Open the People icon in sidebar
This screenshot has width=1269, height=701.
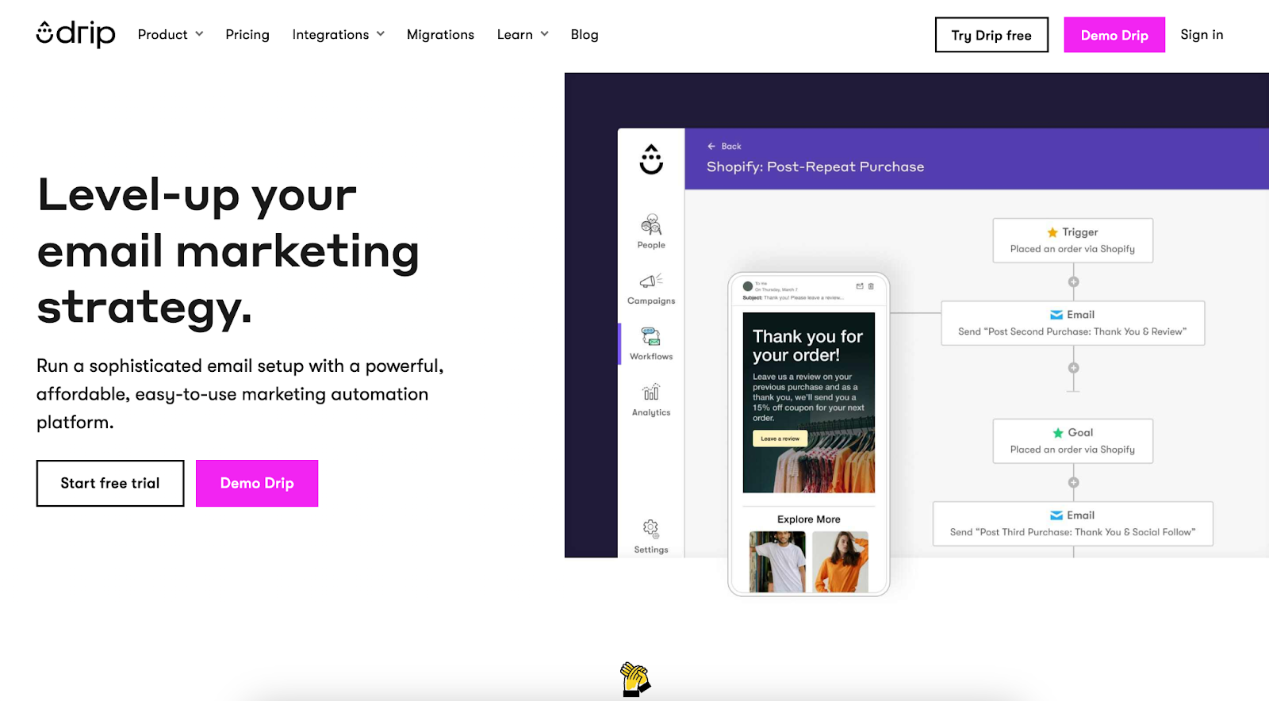(651, 224)
